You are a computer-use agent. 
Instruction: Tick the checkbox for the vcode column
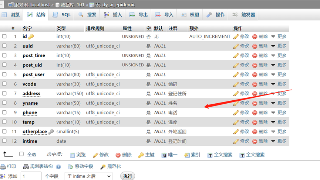tap(4, 84)
